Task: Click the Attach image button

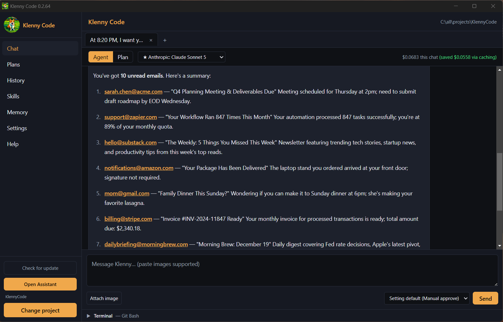Action: click(104, 298)
